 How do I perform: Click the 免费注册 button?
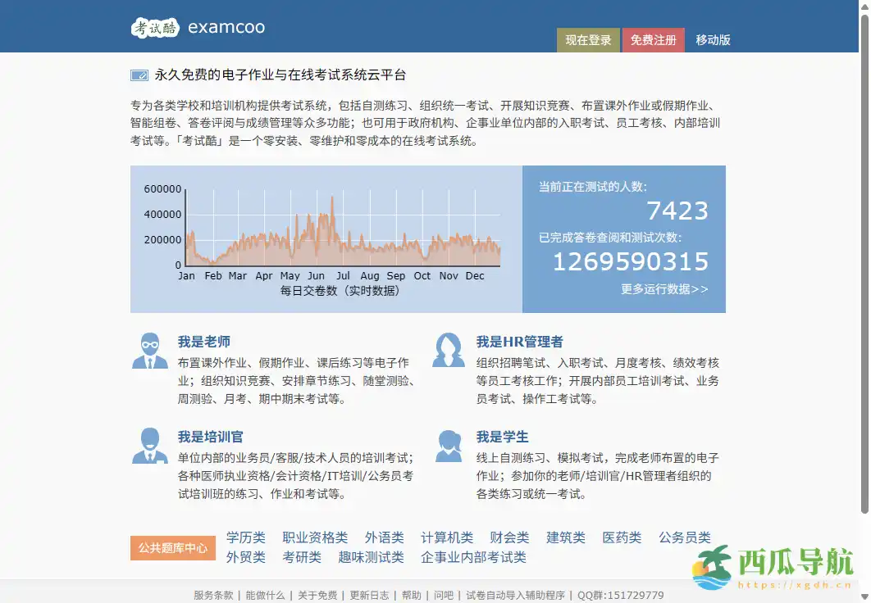[x=653, y=39]
